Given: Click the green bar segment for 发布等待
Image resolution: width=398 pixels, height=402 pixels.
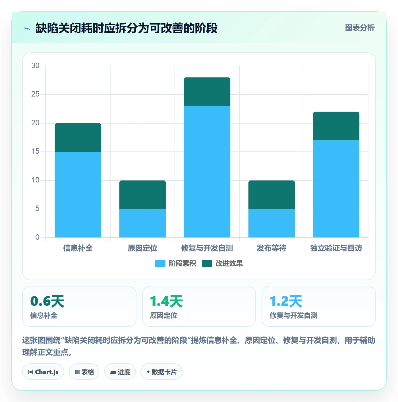Looking at the screenshot, I should [271, 195].
